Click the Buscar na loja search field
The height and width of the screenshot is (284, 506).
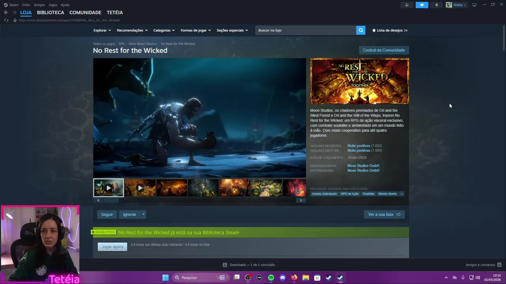(x=306, y=30)
